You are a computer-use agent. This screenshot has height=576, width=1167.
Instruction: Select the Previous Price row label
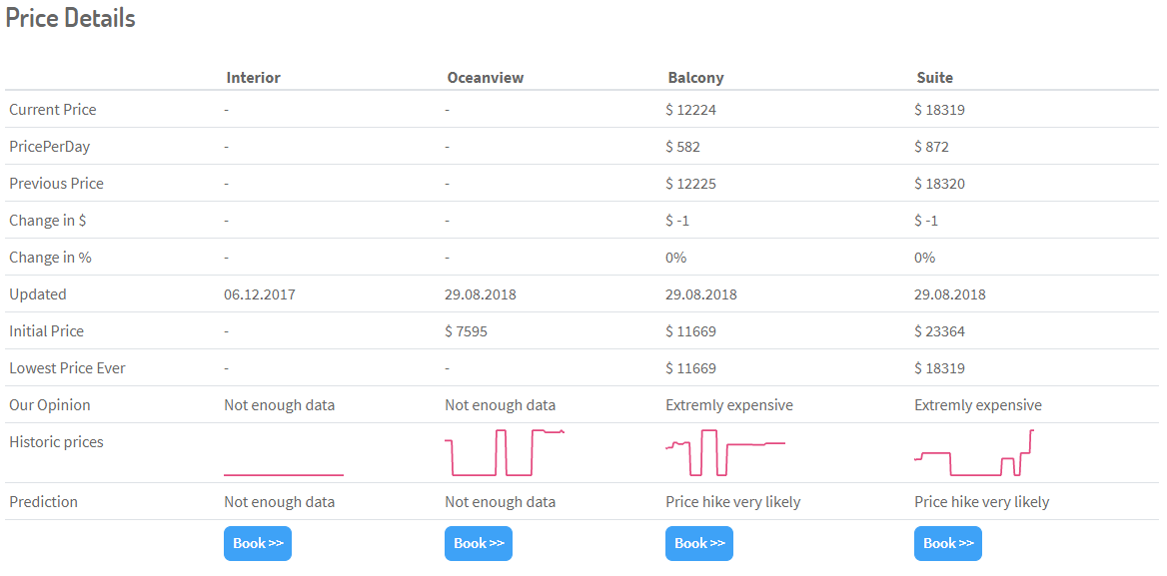(57, 183)
